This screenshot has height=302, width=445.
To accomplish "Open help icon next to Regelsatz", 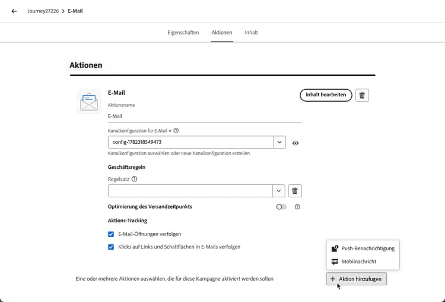I will [135, 179].
